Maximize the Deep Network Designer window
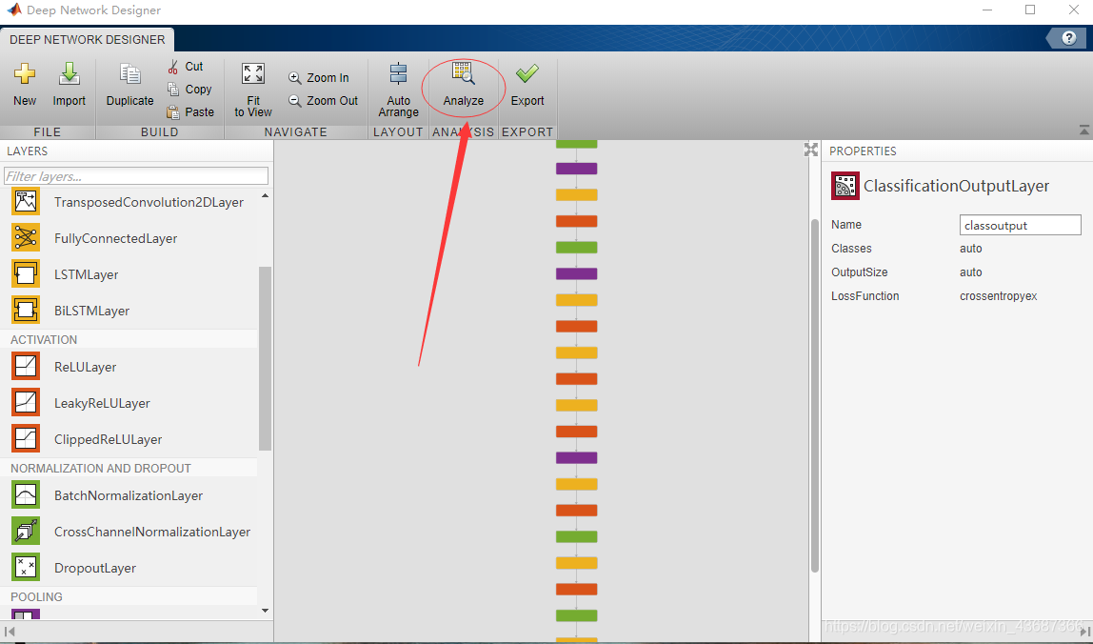The width and height of the screenshot is (1093, 644). coord(1030,10)
